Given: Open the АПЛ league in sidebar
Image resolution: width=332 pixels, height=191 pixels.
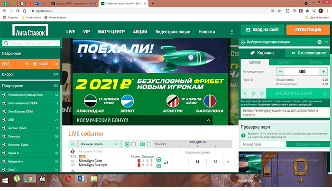Looking at the screenshot, I should (30, 120).
